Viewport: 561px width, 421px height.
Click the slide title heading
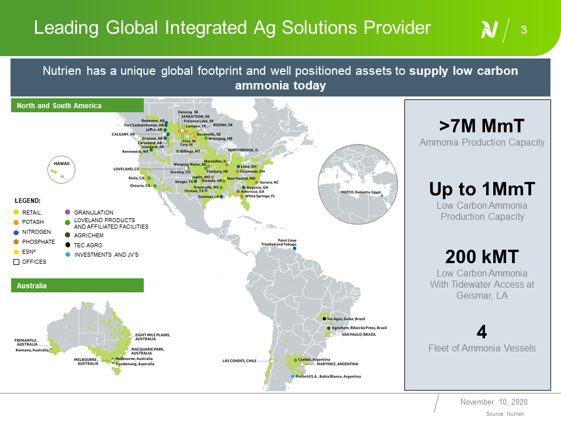(233, 28)
